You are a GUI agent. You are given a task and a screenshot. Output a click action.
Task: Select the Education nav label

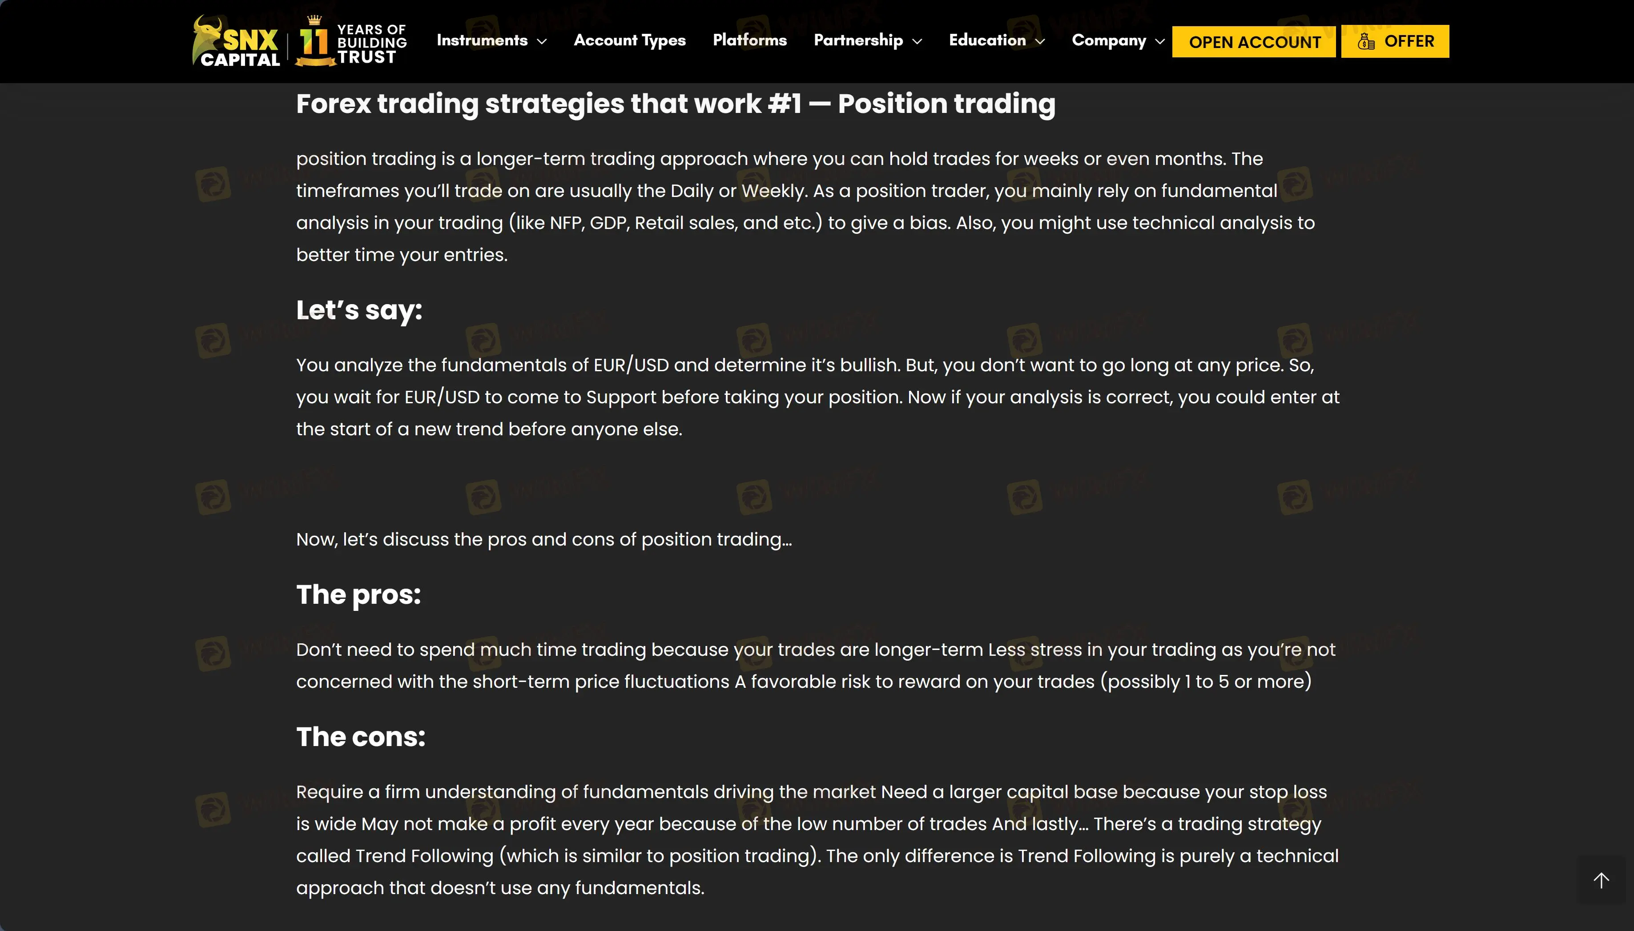click(987, 40)
